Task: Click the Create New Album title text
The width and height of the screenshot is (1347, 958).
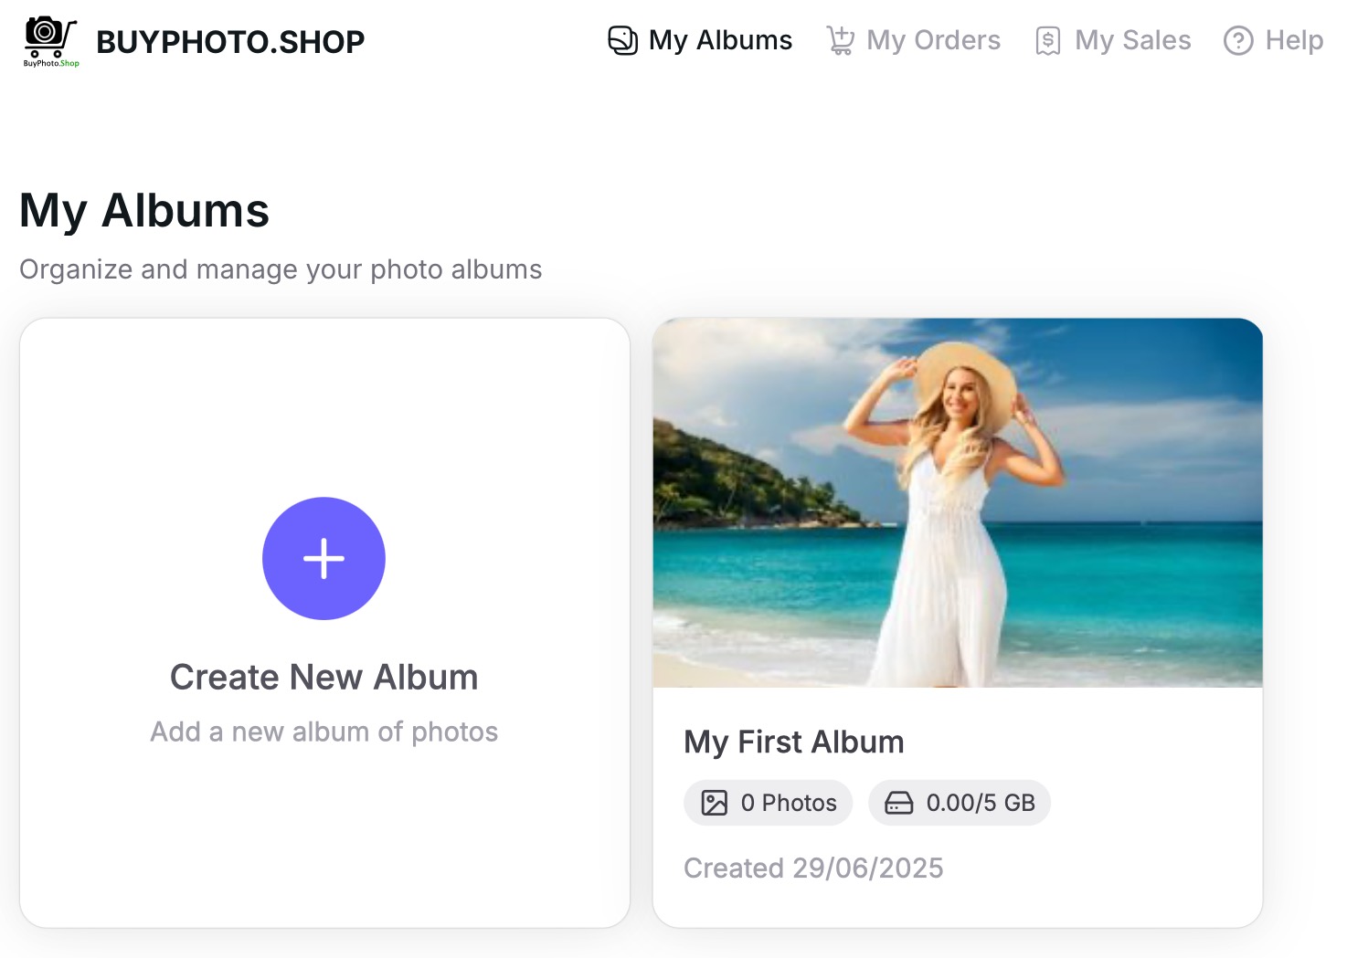Action: tap(323, 678)
